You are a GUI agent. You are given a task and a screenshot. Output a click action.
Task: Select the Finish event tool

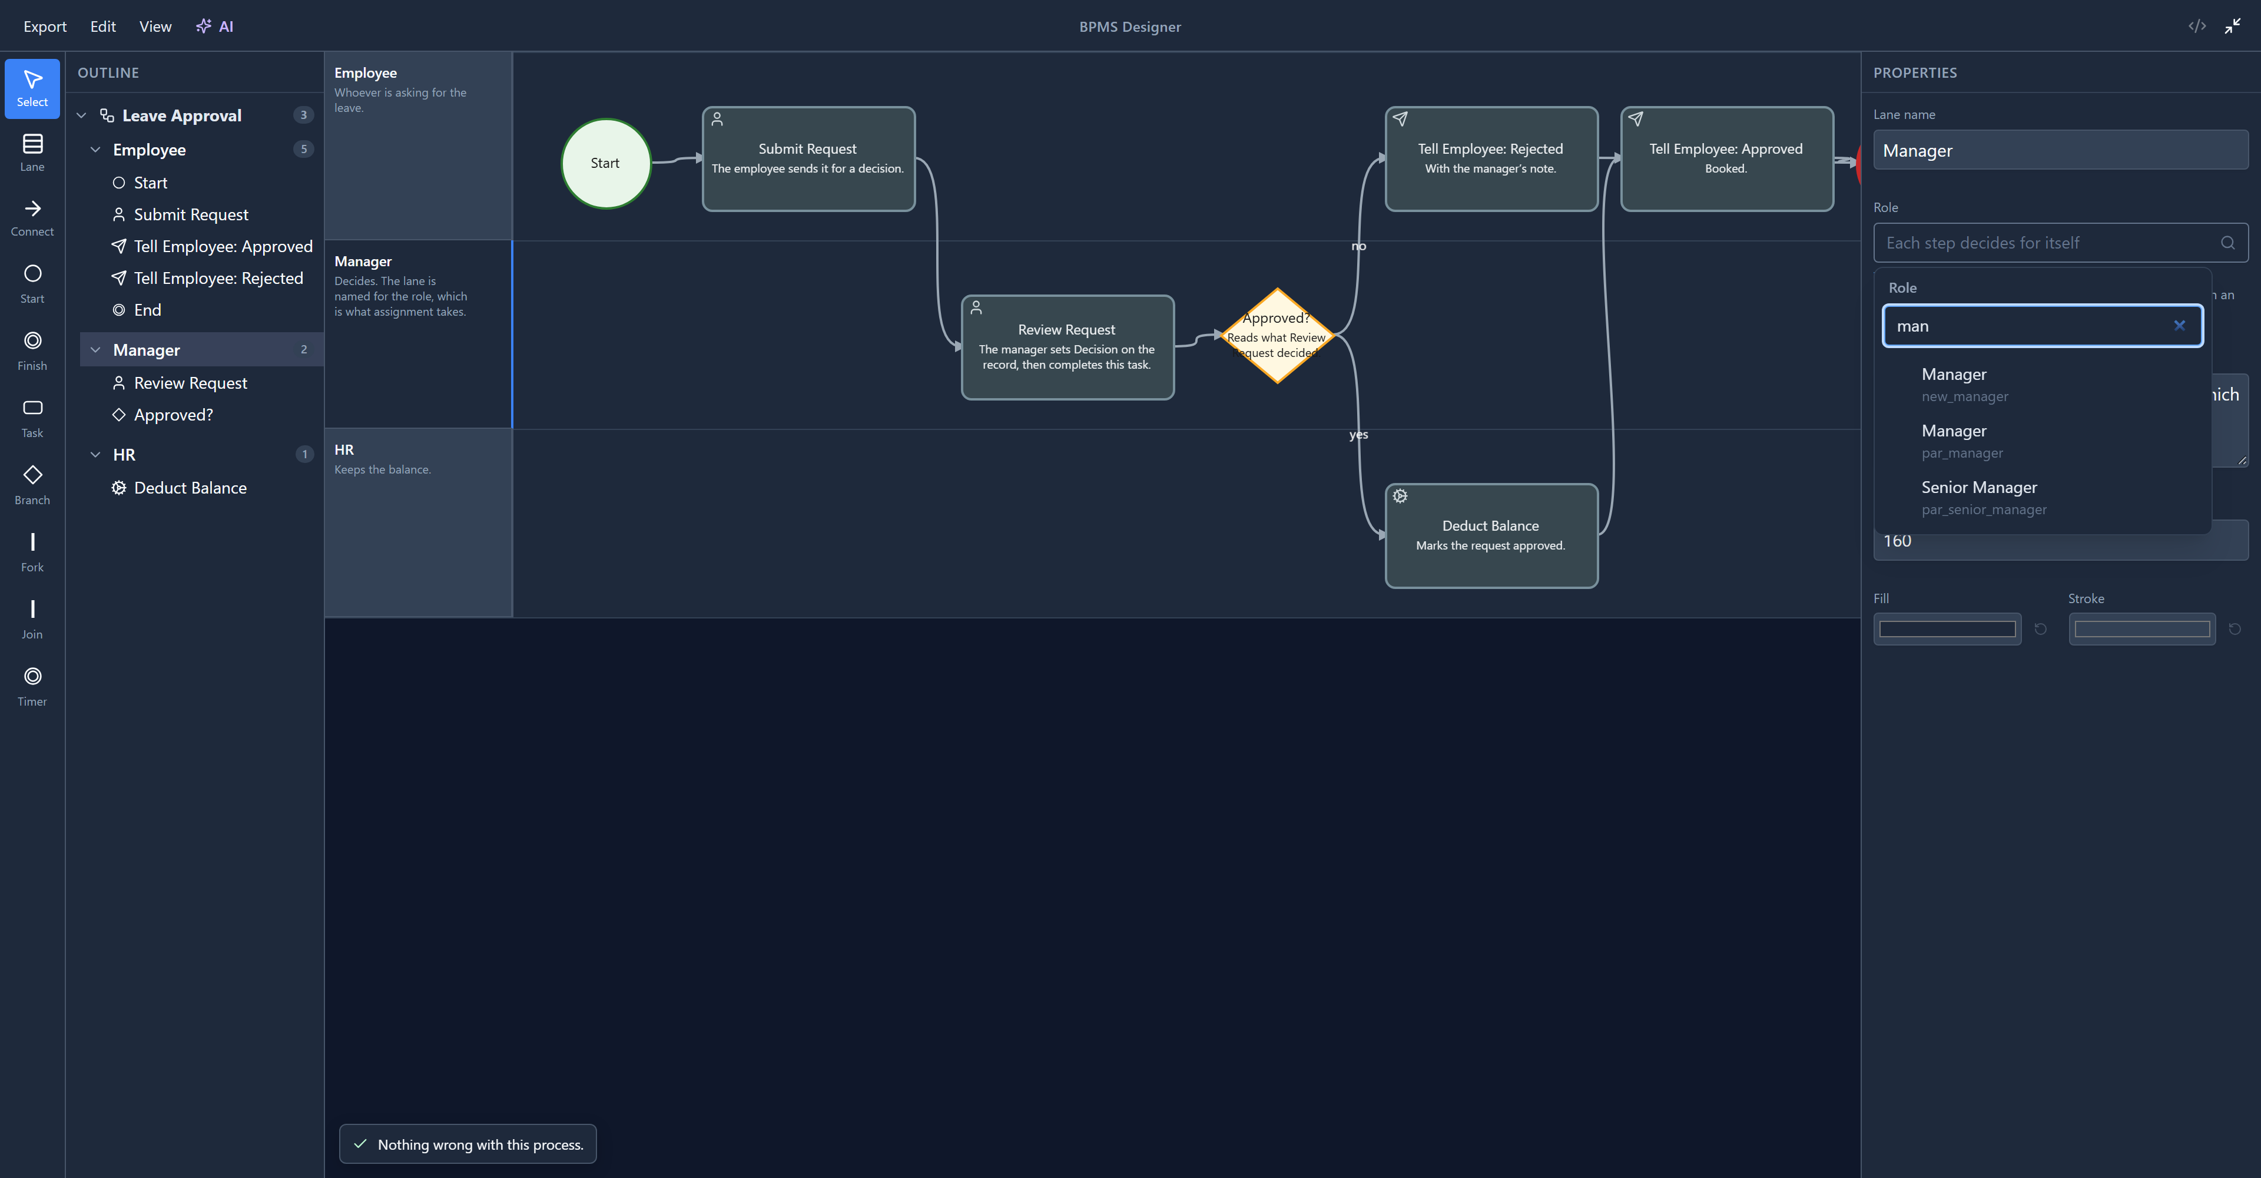[x=32, y=351]
